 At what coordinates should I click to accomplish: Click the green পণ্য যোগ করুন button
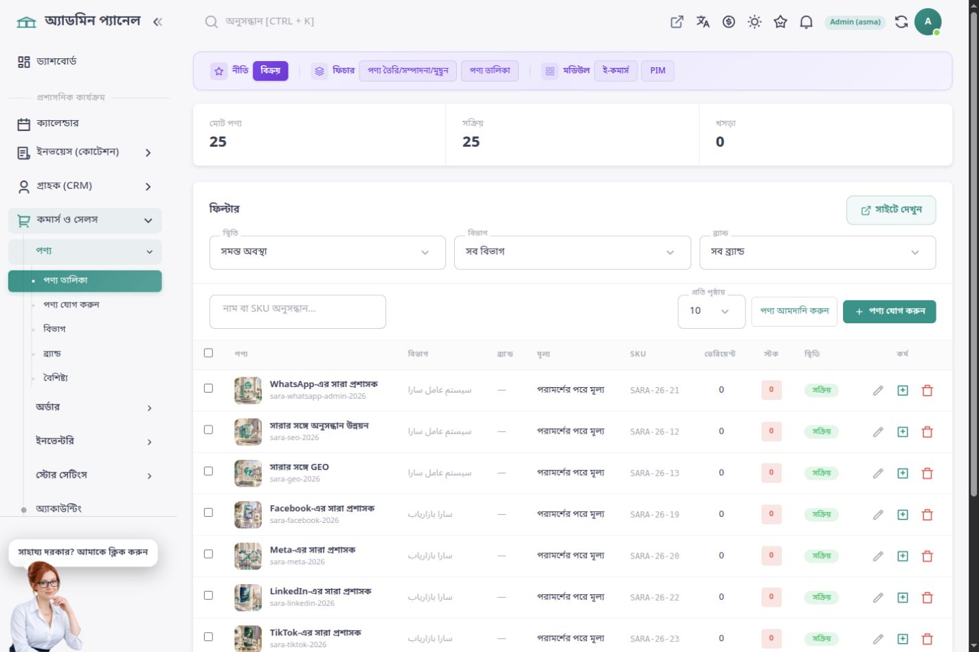(890, 311)
